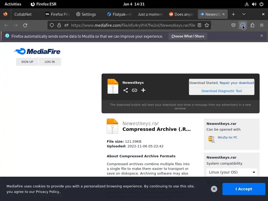The image size is (268, 201).
Task: Open Firefox ESR application menu
Action: [x=43, y=4]
